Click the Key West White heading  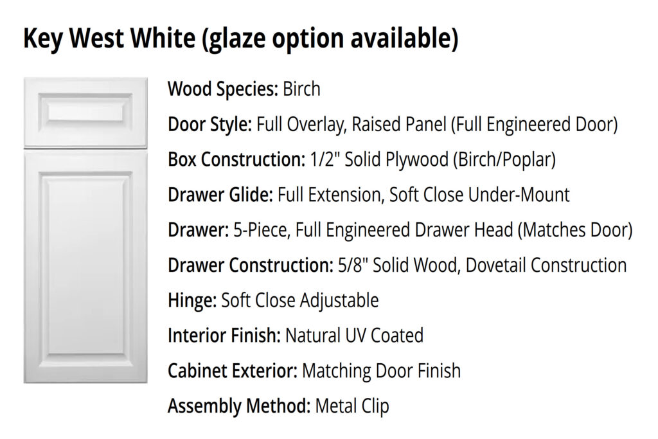click(241, 38)
